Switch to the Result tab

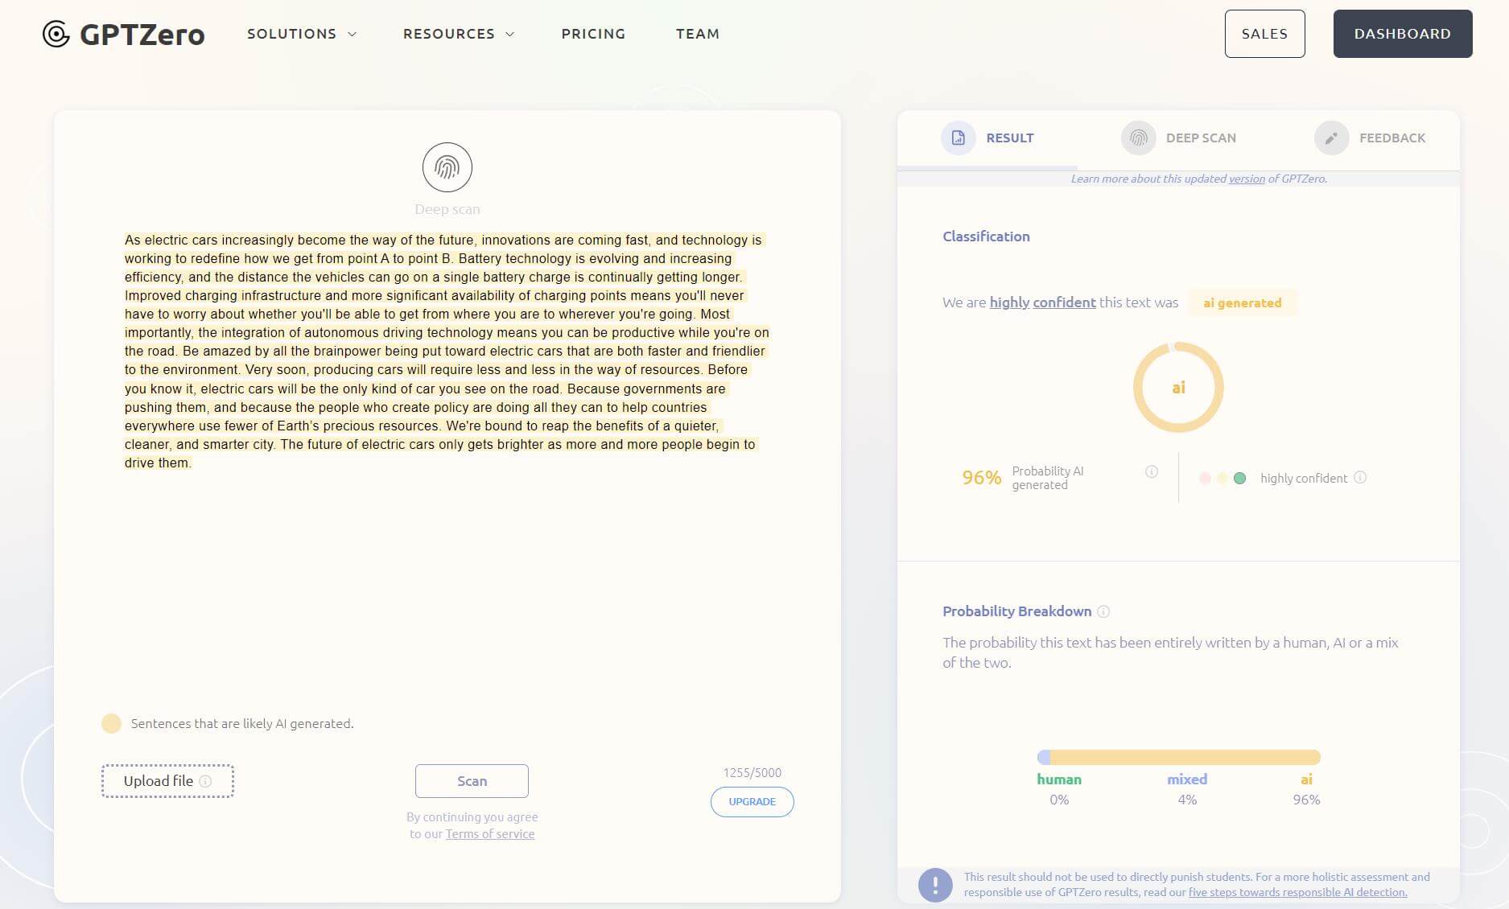tap(987, 138)
